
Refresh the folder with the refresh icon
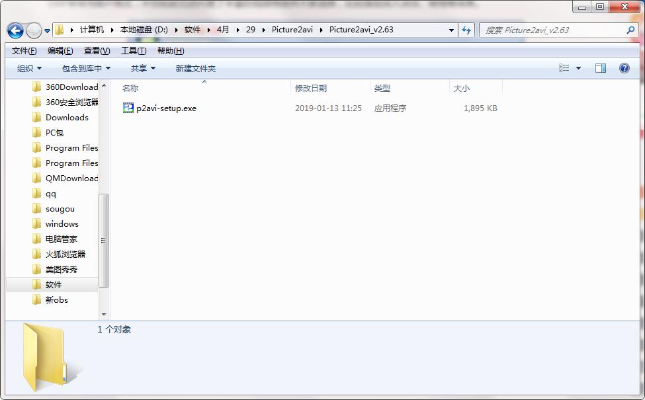click(466, 30)
